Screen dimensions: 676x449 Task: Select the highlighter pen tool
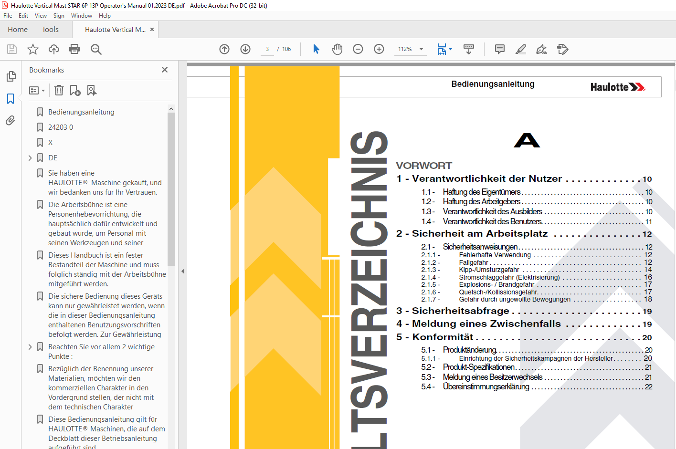521,49
